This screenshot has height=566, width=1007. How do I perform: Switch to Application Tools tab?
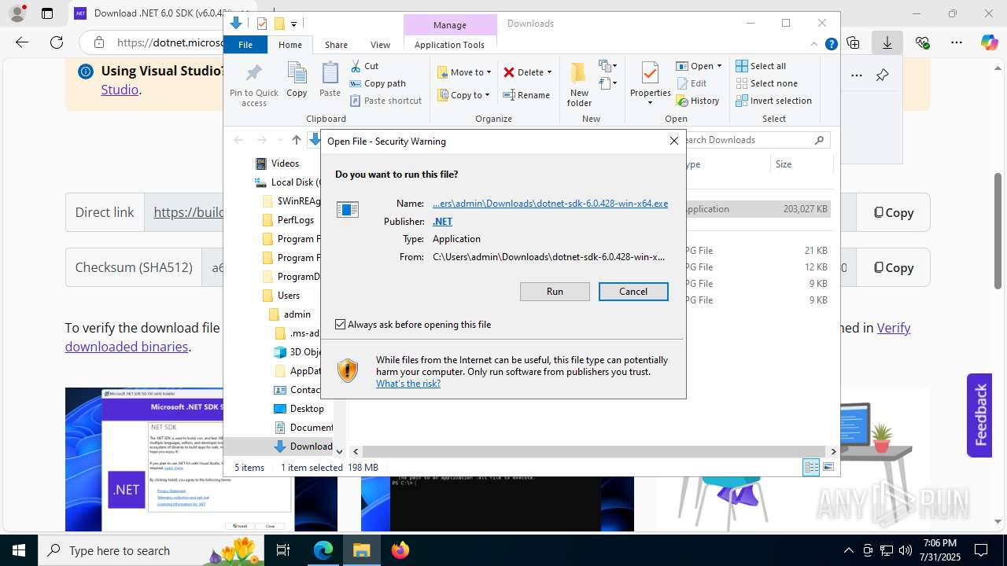click(x=449, y=45)
